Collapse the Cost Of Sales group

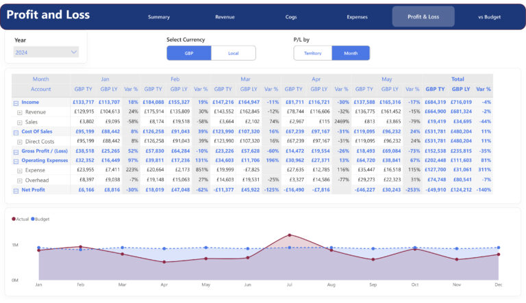[x=16, y=131]
